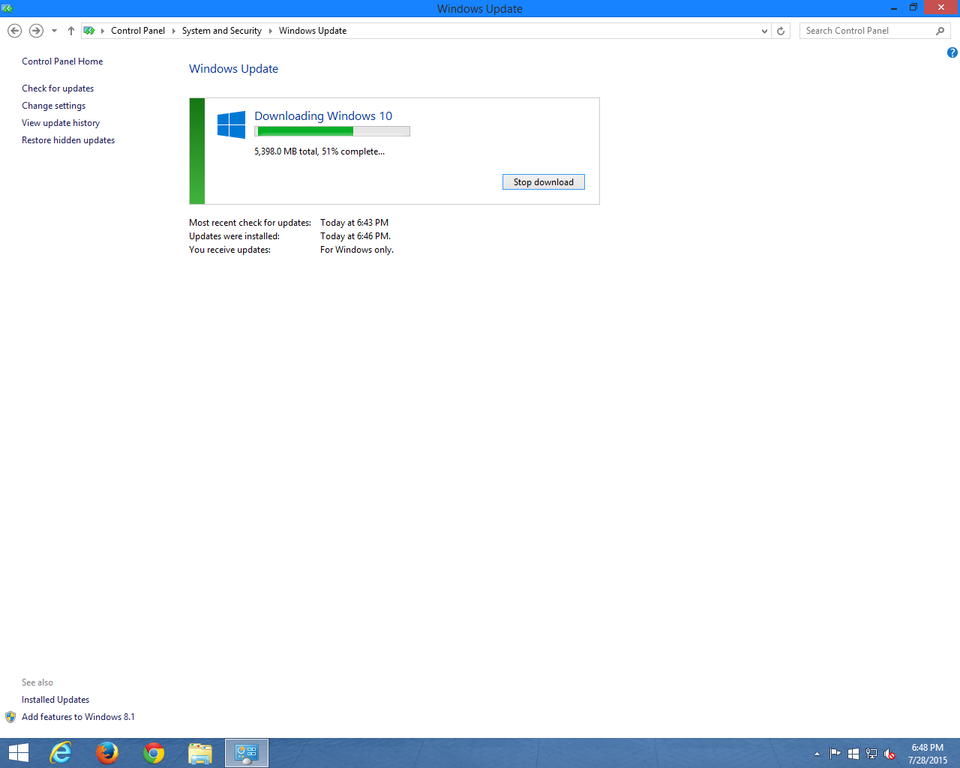Close the Windows Update window
This screenshot has height=768, width=960.
[x=941, y=7]
